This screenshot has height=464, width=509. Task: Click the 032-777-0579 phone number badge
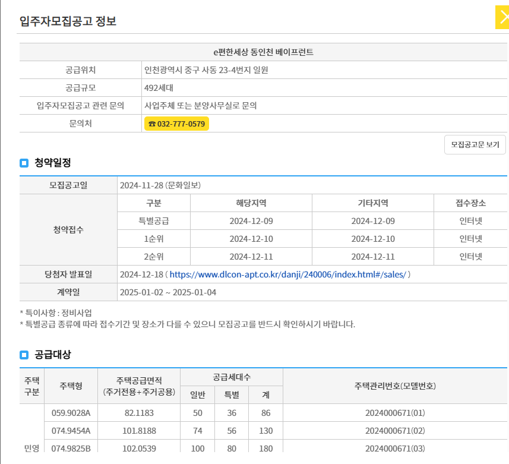click(176, 124)
